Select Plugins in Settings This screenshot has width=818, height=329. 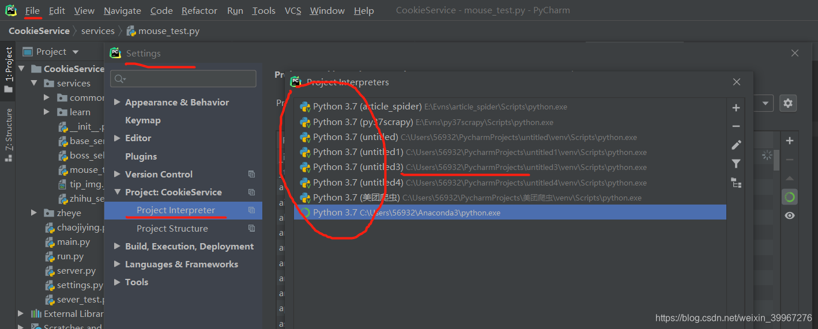click(x=141, y=156)
